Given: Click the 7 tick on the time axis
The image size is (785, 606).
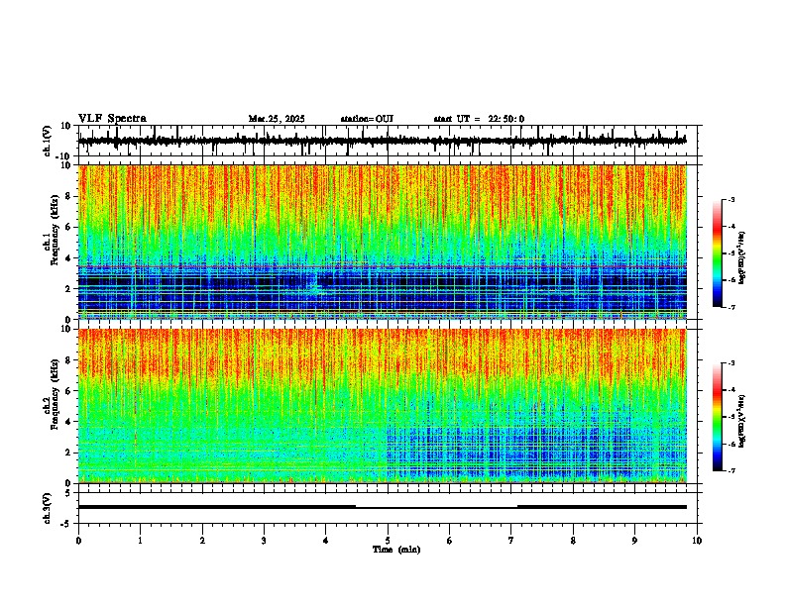Looking at the screenshot, I should tap(511, 541).
